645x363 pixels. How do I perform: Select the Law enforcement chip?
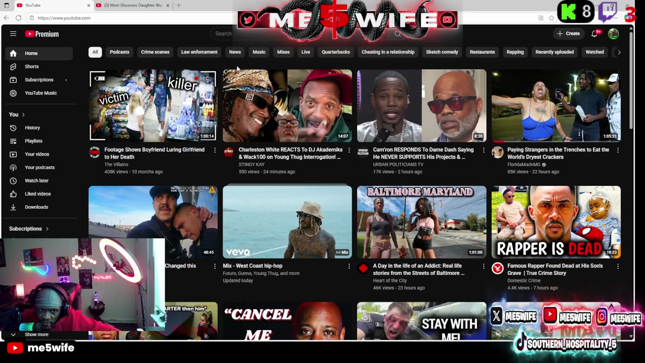point(199,52)
